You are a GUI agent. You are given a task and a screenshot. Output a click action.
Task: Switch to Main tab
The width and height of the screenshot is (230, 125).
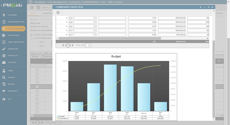pyautogui.click(x=33, y=13)
